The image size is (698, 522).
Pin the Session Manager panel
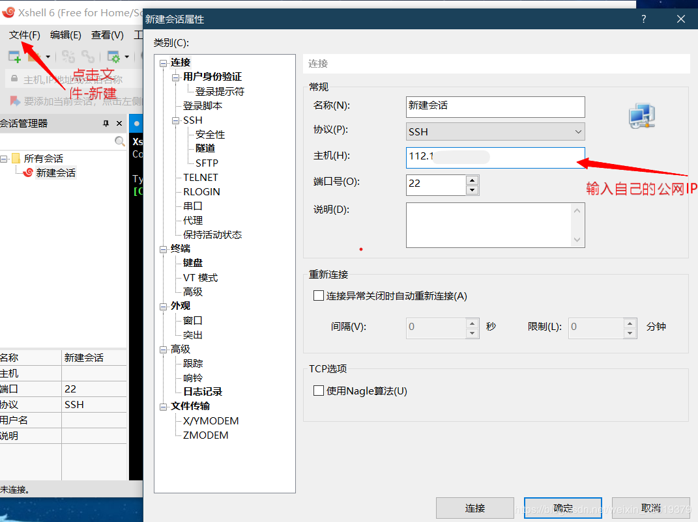106,123
